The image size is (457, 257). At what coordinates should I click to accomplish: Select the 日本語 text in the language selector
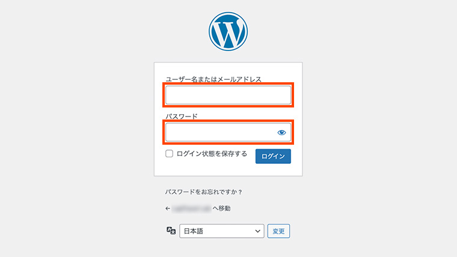click(x=194, y=231)
